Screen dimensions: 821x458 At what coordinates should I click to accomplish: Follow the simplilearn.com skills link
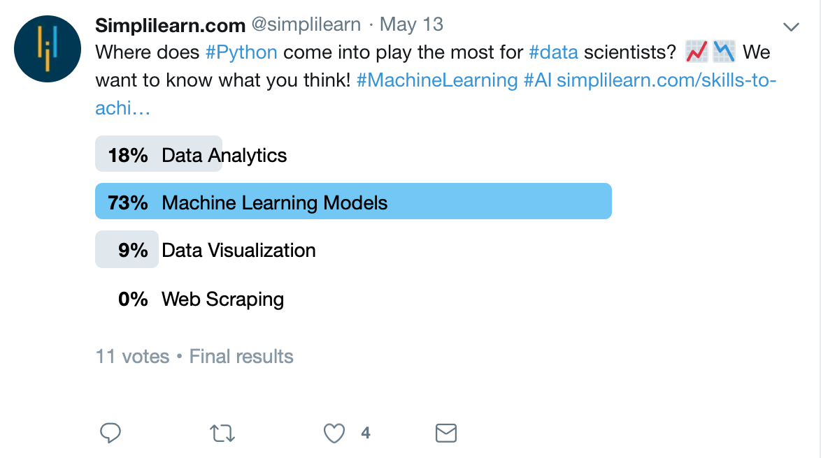pyautogui.click(x=666, y=80)
